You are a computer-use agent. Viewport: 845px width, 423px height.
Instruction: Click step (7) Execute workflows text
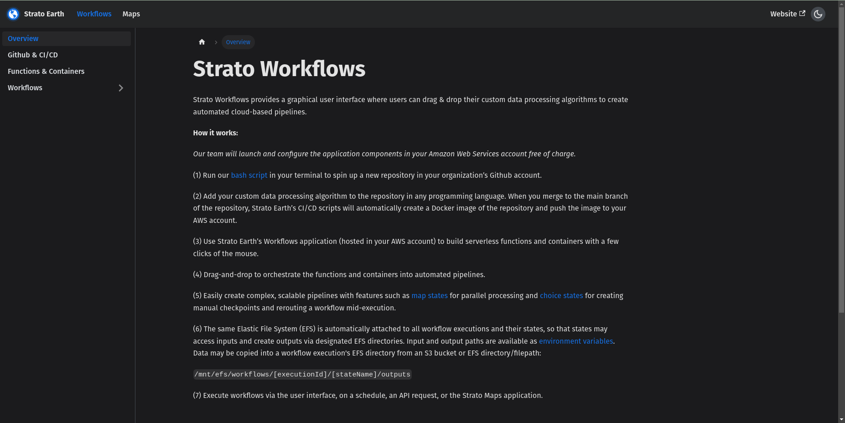pyautogui.click(x=368, y=396)
